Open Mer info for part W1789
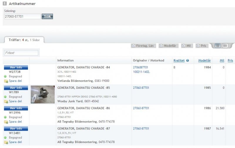Viewport: 235px width, 148px height. tap(16, 88)
